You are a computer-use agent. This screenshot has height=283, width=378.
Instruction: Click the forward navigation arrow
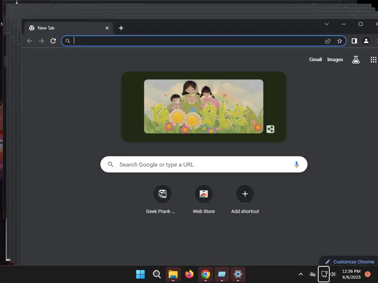coord(41,41)
